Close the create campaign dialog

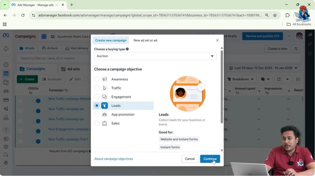coord(217,40)
